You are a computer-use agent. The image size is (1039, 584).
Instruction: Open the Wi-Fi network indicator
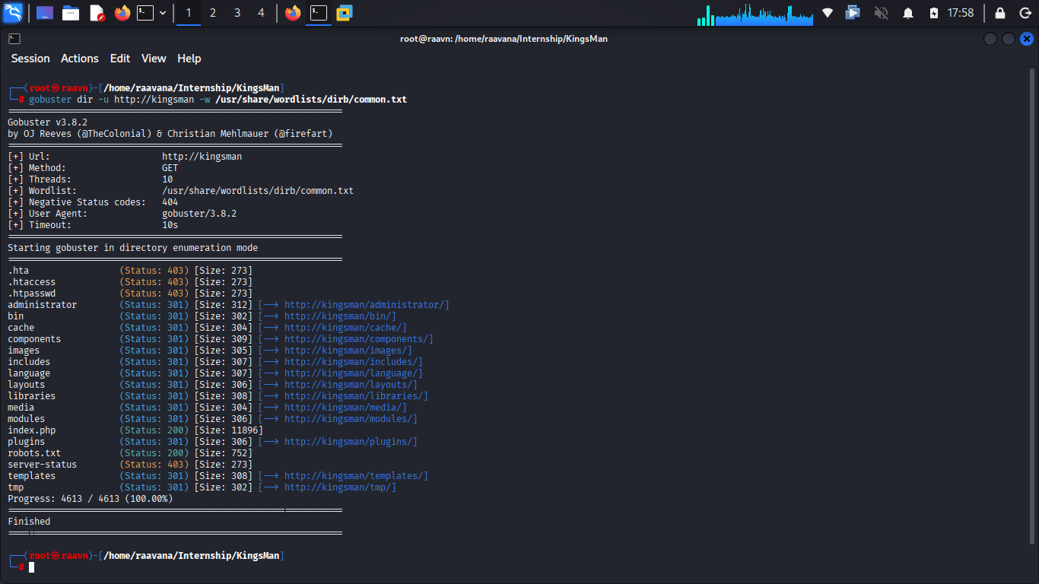click(x=828, y=13)
